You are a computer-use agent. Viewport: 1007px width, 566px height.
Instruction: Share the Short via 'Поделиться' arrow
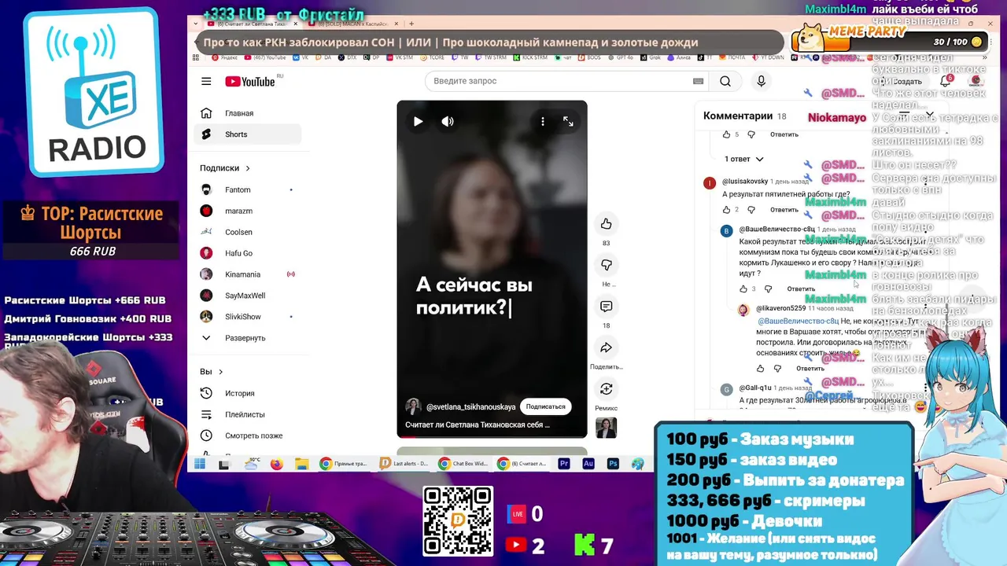point(606,347)
